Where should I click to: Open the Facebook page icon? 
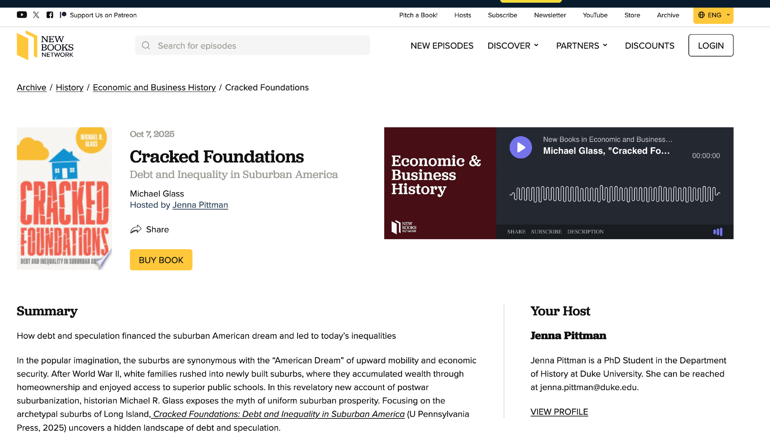[x=50, y=15]
